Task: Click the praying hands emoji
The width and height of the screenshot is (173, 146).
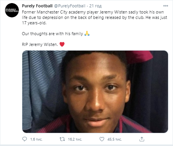Action: coord(87,34)
